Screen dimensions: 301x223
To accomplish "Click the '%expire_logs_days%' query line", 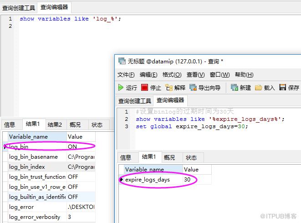I will pyautogui.click(x=210, y=119).
